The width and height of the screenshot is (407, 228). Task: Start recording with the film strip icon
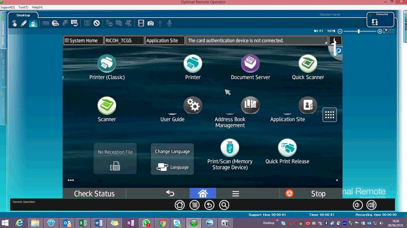pos(141,23)
